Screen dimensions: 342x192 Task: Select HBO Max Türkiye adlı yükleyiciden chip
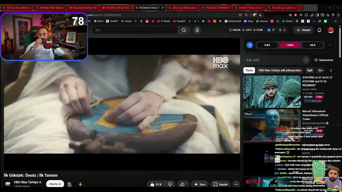[x=280, y=70]
